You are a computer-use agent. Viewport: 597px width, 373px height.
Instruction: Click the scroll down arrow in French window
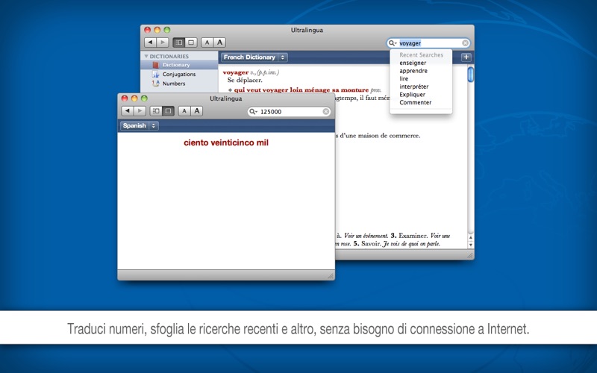471,245
